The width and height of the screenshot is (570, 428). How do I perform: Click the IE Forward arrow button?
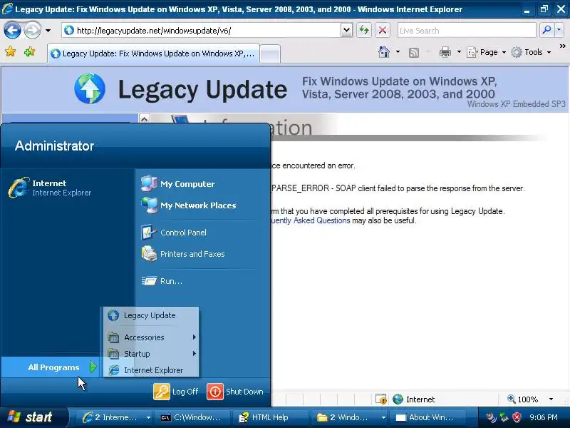[32, 30]
